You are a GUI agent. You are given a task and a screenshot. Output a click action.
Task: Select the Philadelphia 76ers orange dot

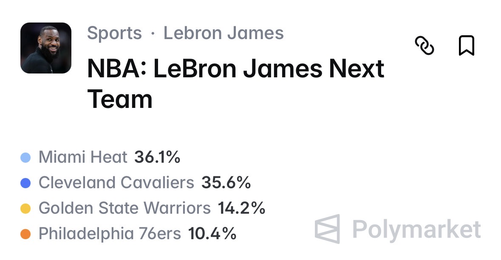coord(25,234)
